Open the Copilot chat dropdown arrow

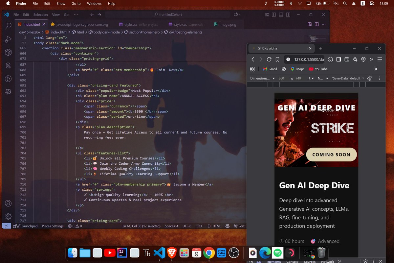pos(240,15)
